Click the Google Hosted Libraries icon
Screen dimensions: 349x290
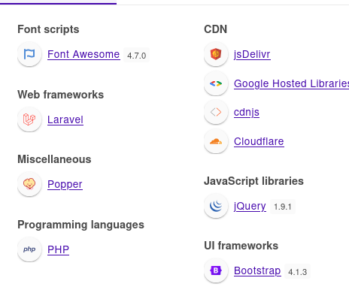216,83
